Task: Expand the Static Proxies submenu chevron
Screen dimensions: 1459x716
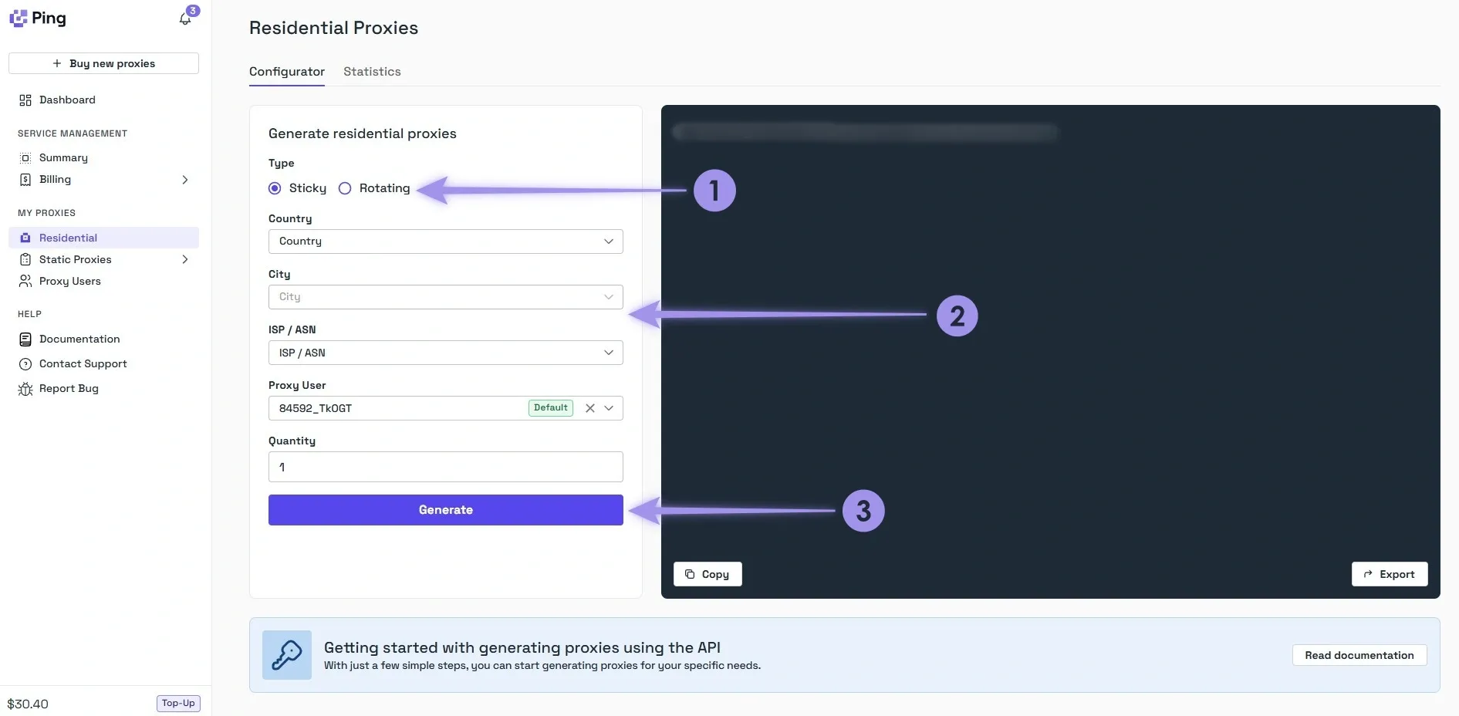Action: coord(184,259)
